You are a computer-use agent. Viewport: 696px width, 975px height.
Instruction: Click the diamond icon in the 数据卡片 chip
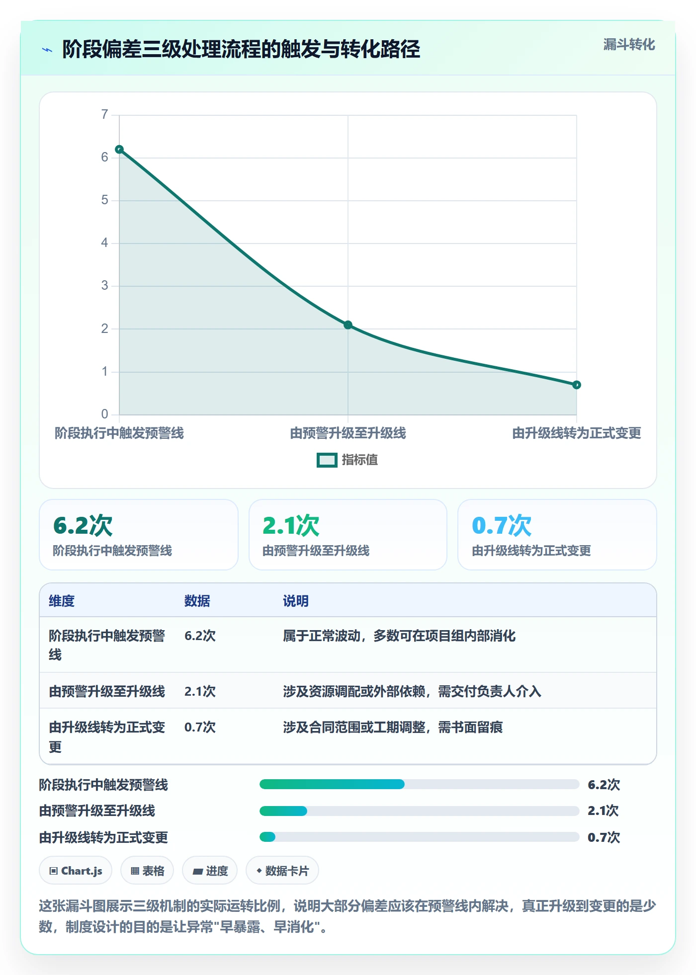(259, 871)
